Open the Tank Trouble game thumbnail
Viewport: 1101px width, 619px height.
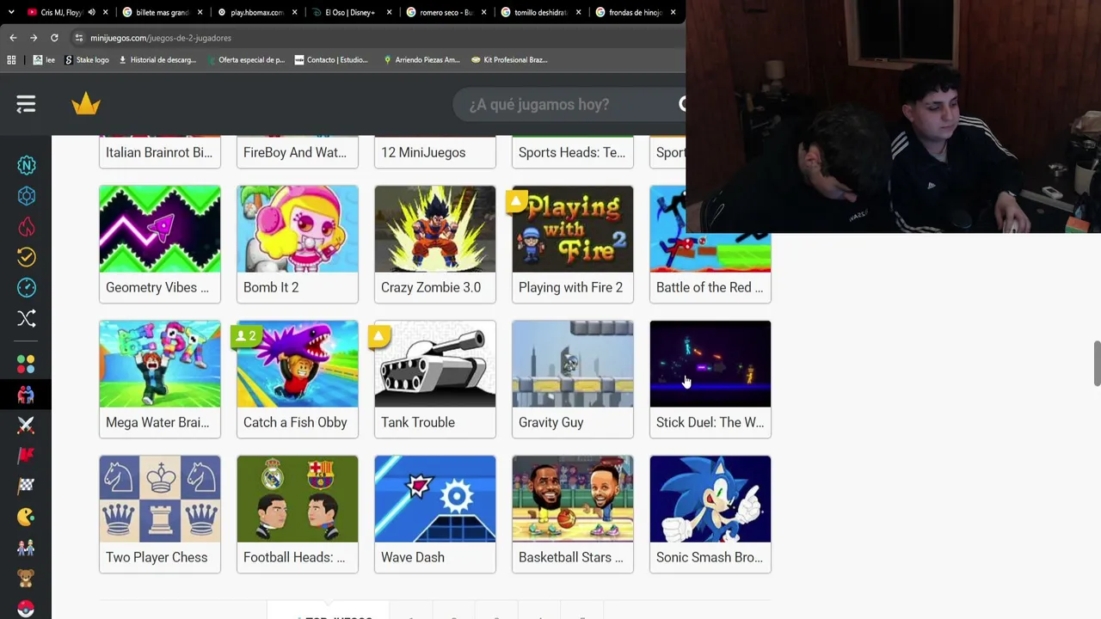tap(435, 364)
